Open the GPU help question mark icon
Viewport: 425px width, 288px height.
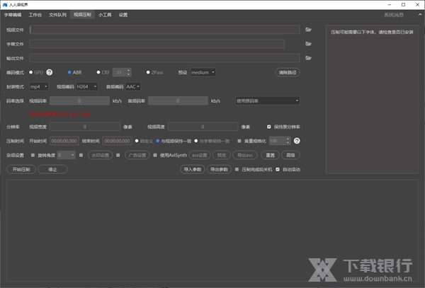pos(50,72)
